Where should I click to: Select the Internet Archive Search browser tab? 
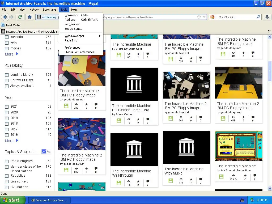tap(30, 31)
